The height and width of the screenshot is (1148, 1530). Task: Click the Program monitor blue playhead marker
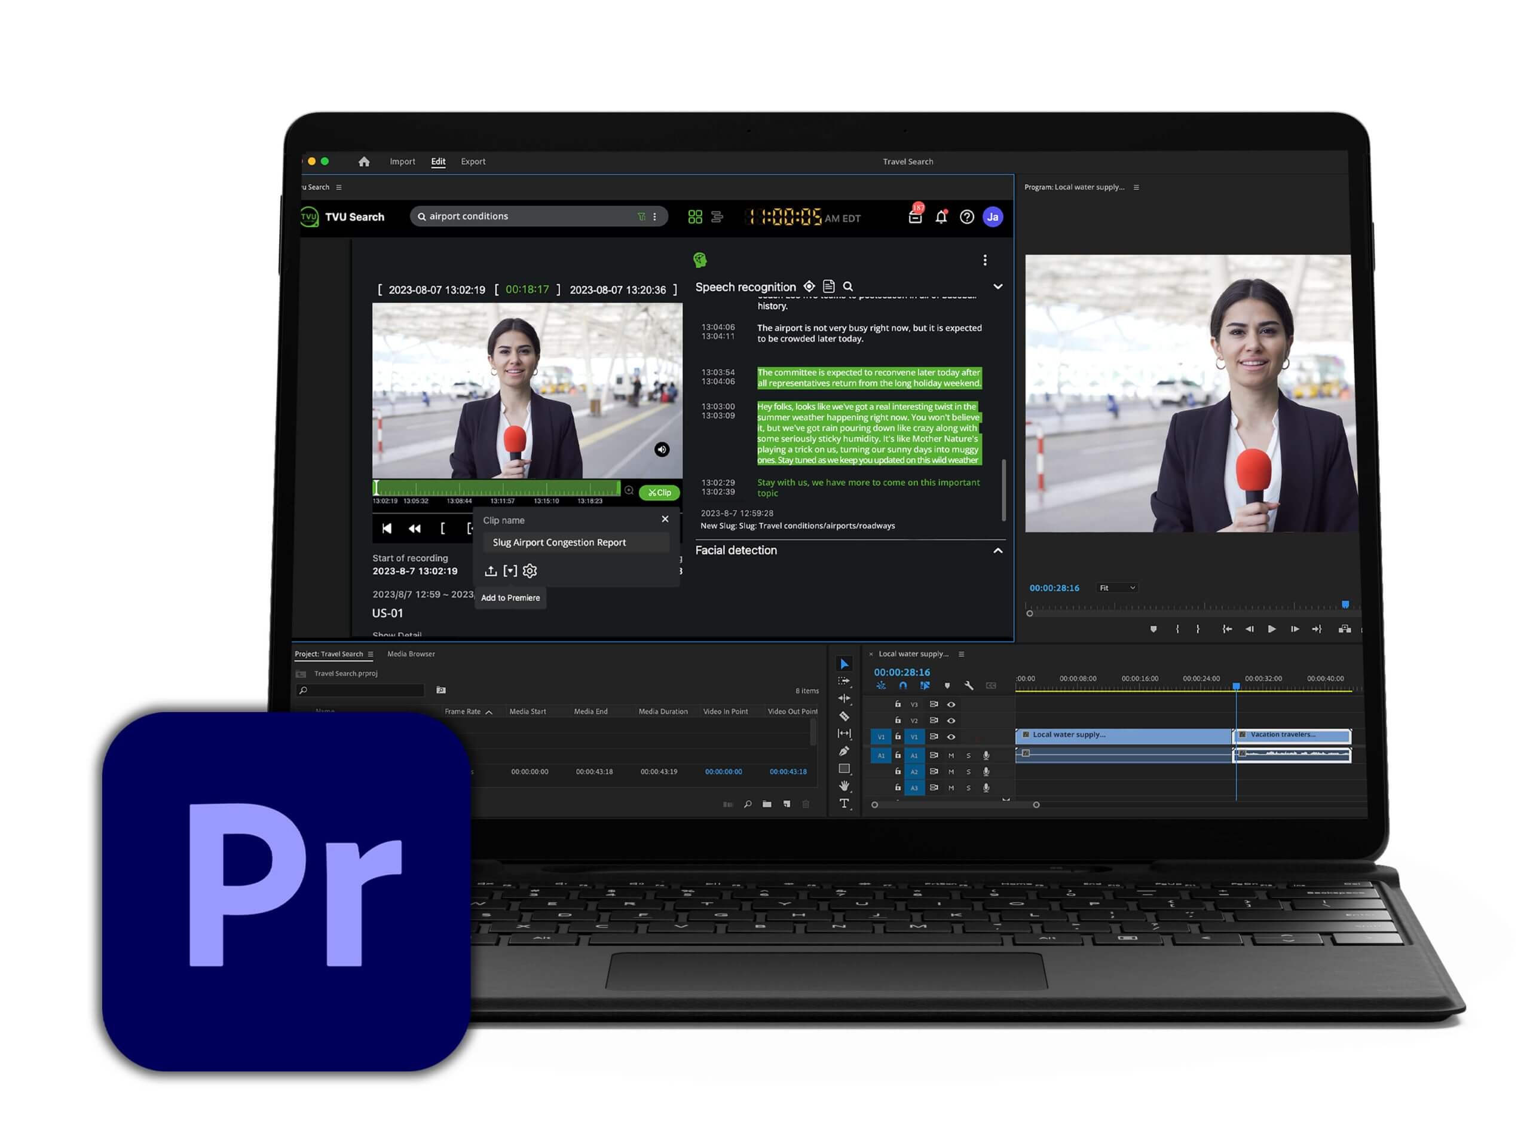pyautogui.click(x=1345, y=604)
